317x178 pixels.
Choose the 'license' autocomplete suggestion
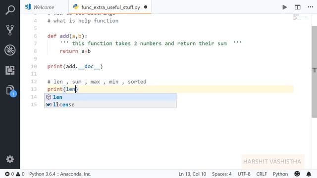110,104
